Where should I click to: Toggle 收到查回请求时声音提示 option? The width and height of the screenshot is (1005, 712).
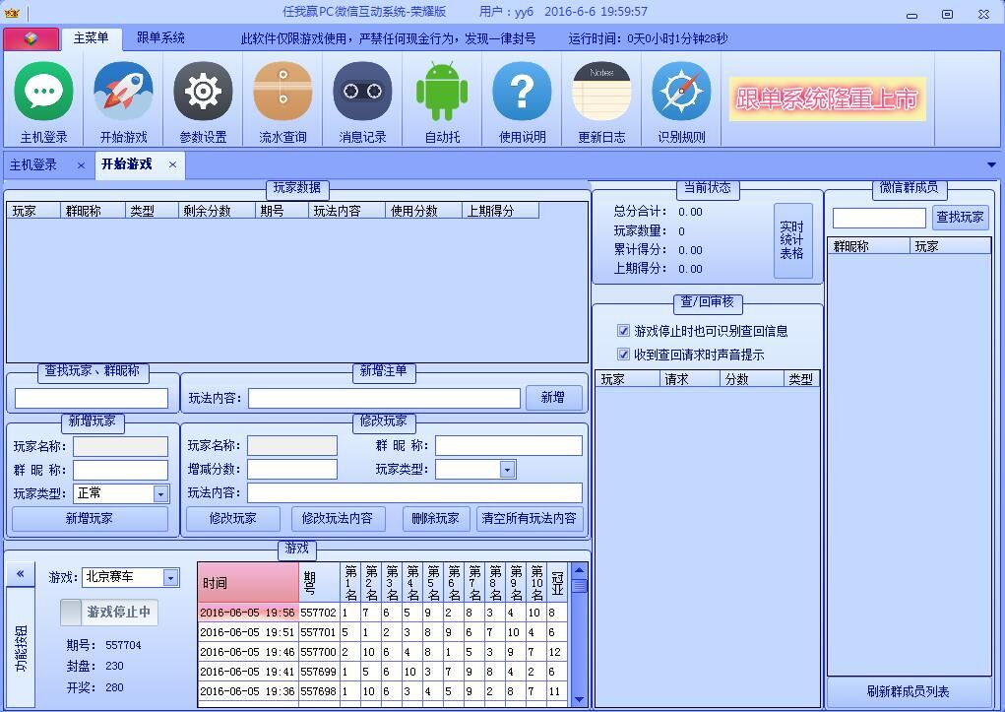pyautogui.click(x=624, y=353)
